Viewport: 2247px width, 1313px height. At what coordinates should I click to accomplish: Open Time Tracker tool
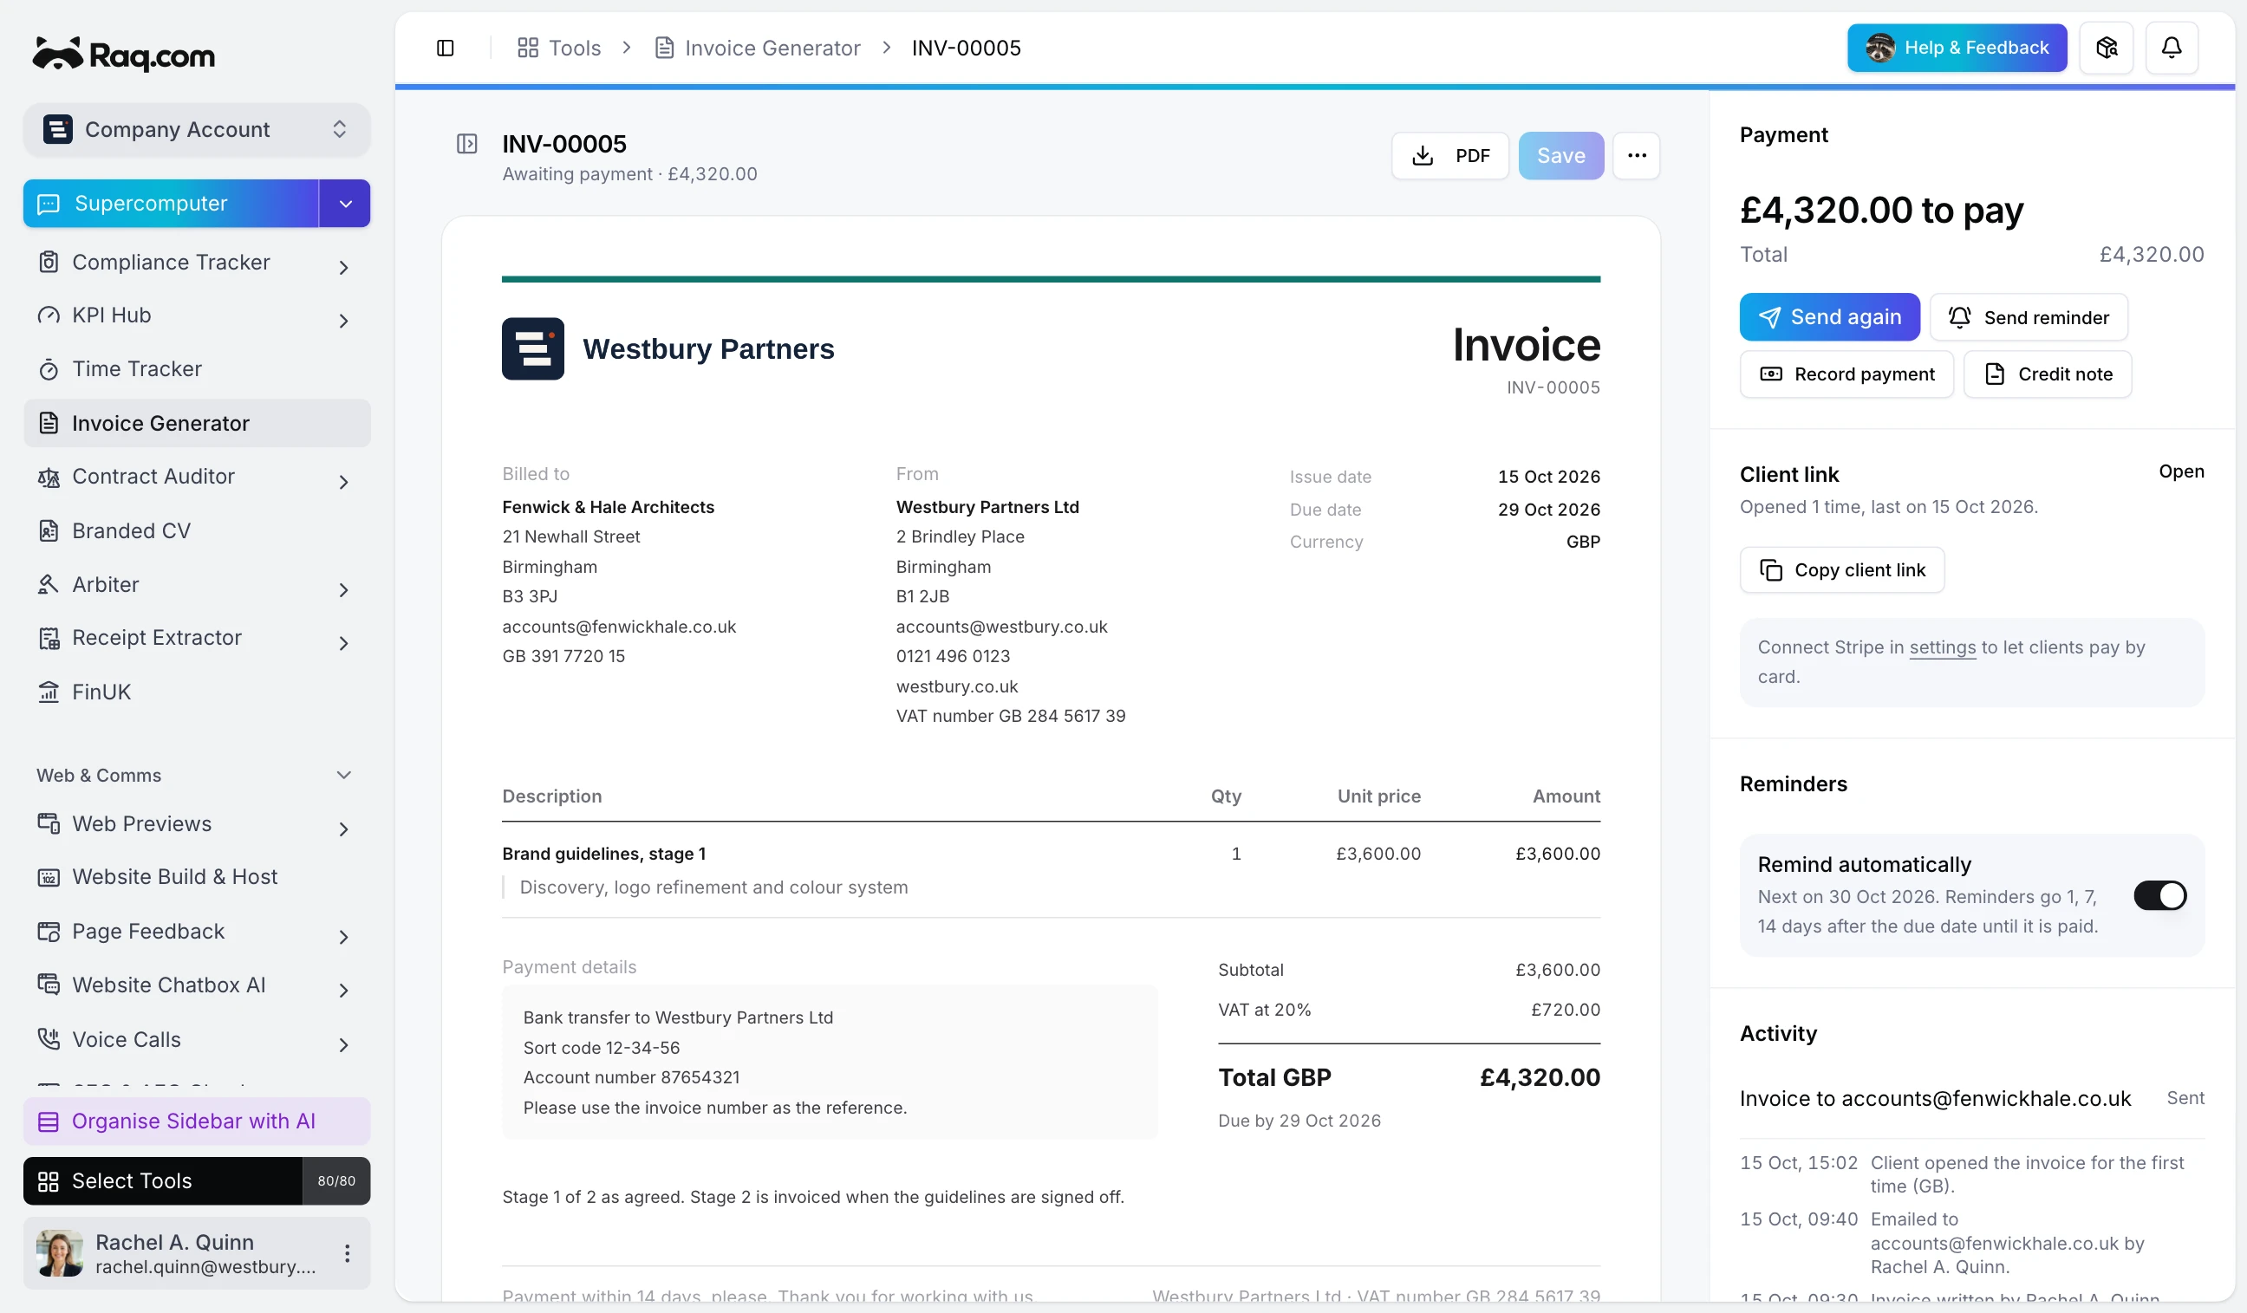[196, 369]
